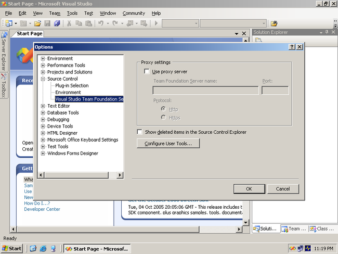Click the Navigate Backward toolbar icon
The width and height of the screenshot is (338, 254).
[x=129, y=23]
